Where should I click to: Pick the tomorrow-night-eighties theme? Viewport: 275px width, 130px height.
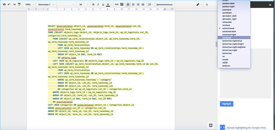click(x=234, y=47)
